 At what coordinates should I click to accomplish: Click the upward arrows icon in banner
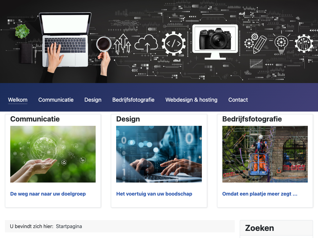[122, 44]
